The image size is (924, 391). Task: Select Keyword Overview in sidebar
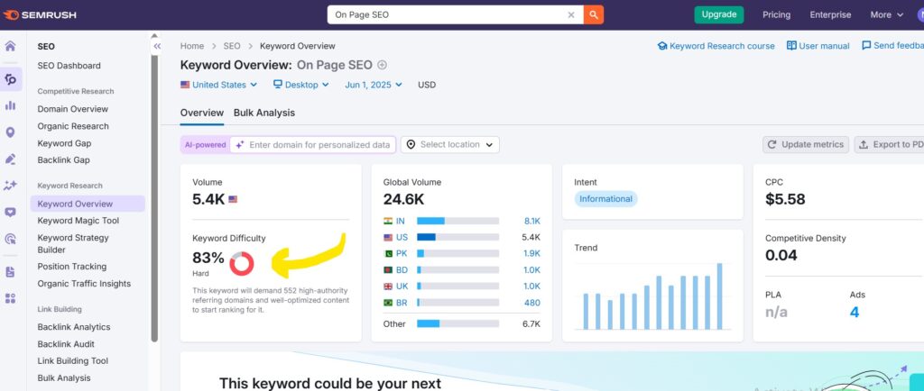pyautogui.click(x=88, y=204)
